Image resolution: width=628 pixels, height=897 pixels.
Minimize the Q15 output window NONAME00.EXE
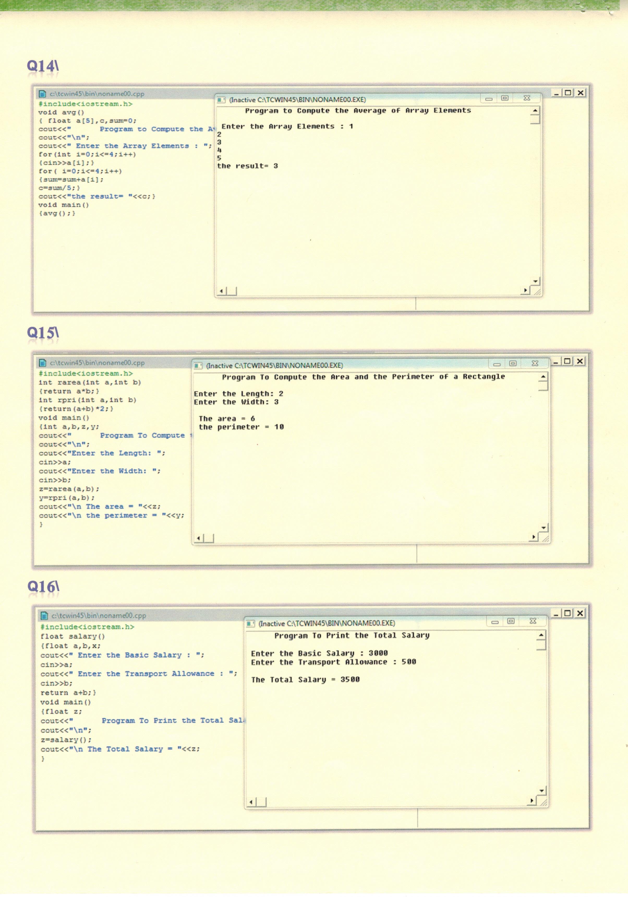point(497,364)
